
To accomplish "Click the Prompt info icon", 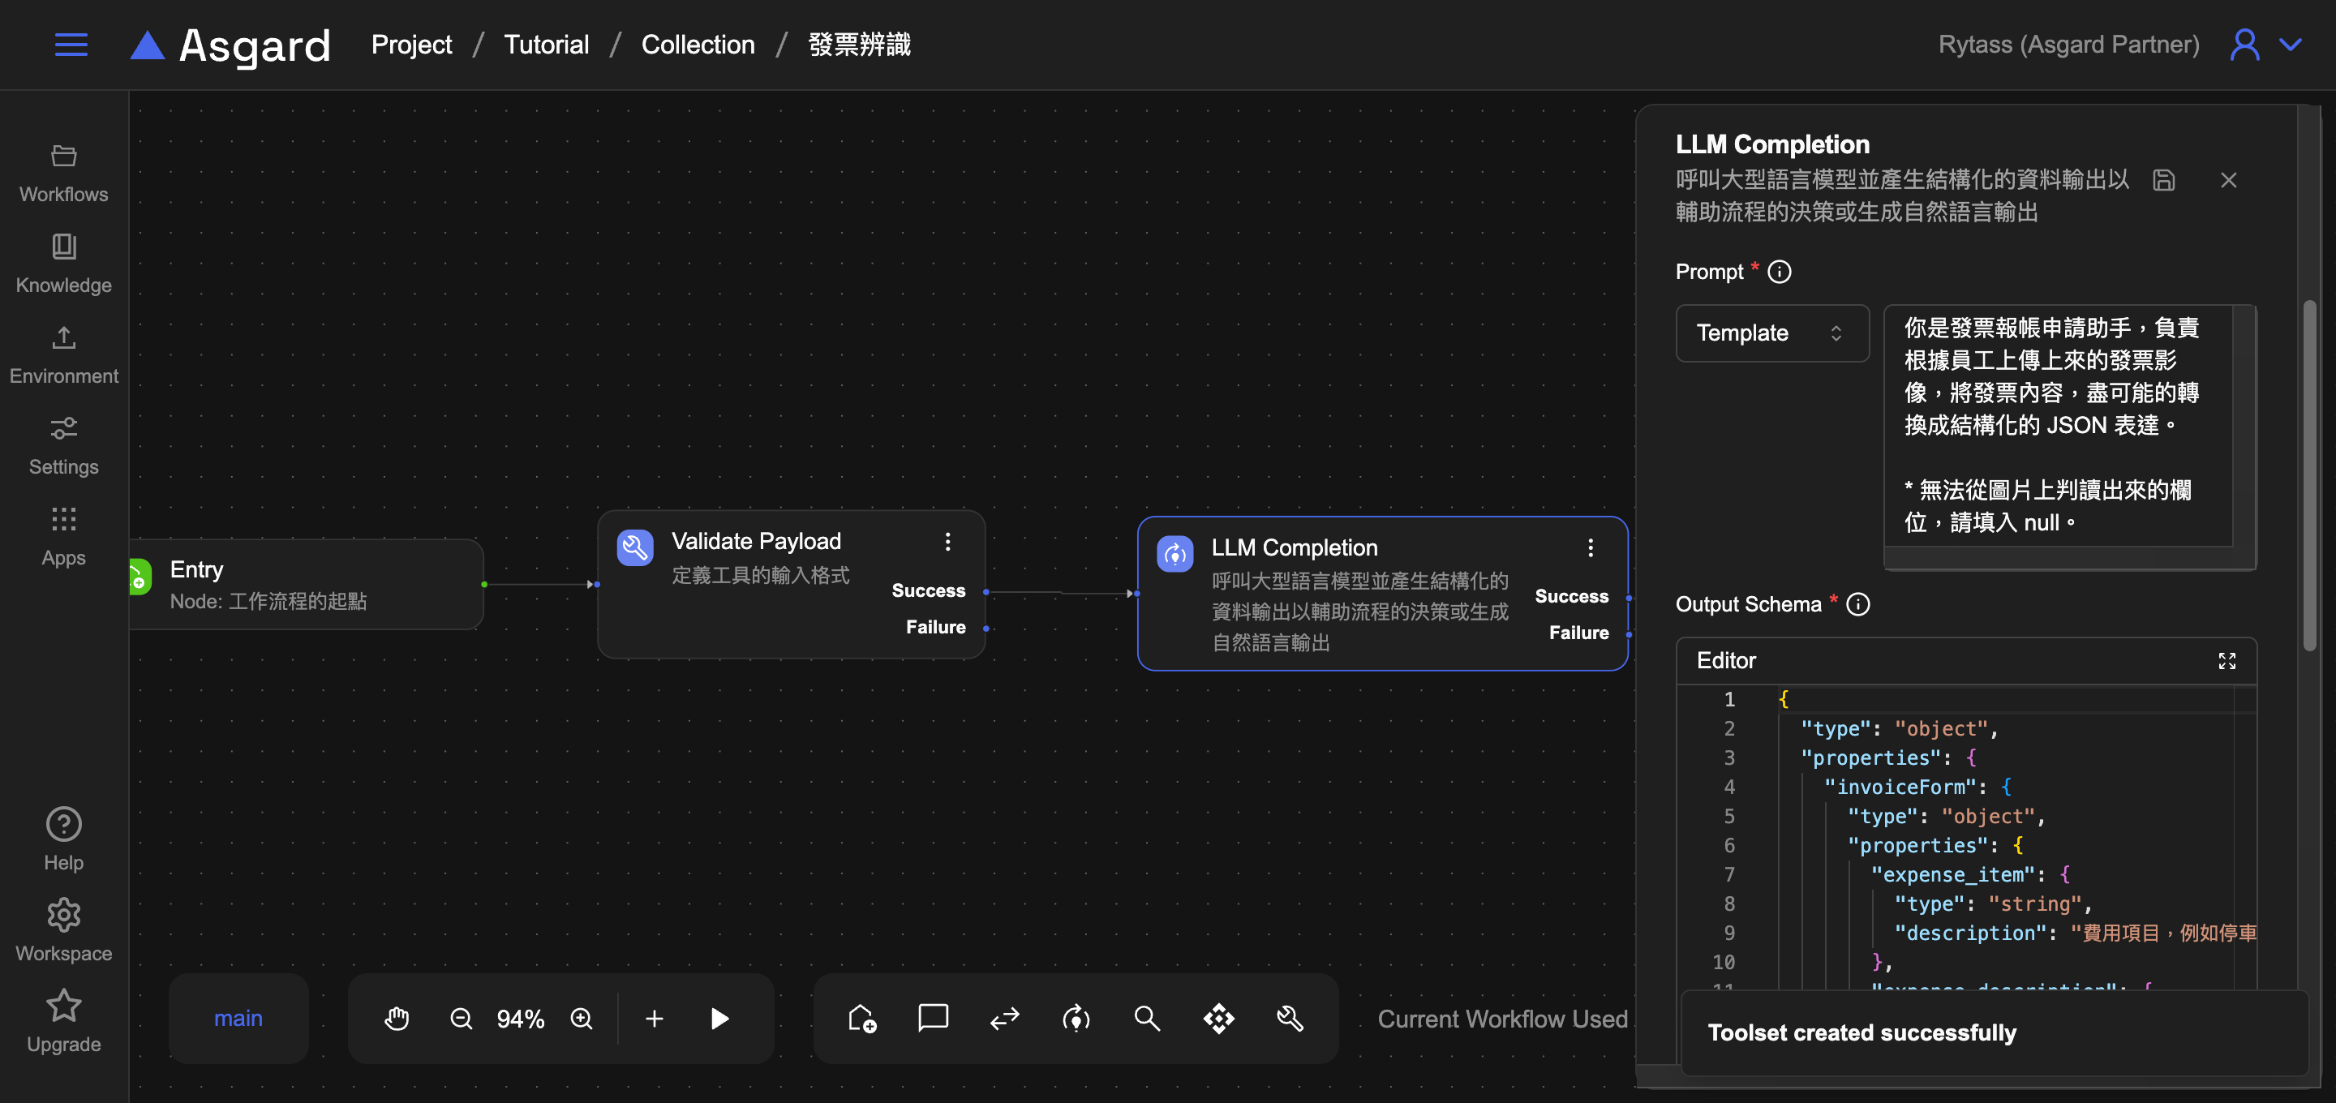I will [x=1780, y=273].
